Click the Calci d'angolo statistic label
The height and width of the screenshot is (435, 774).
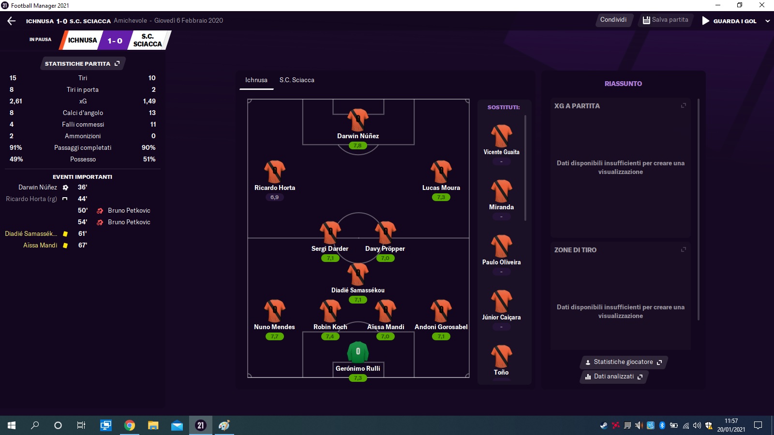83,113
